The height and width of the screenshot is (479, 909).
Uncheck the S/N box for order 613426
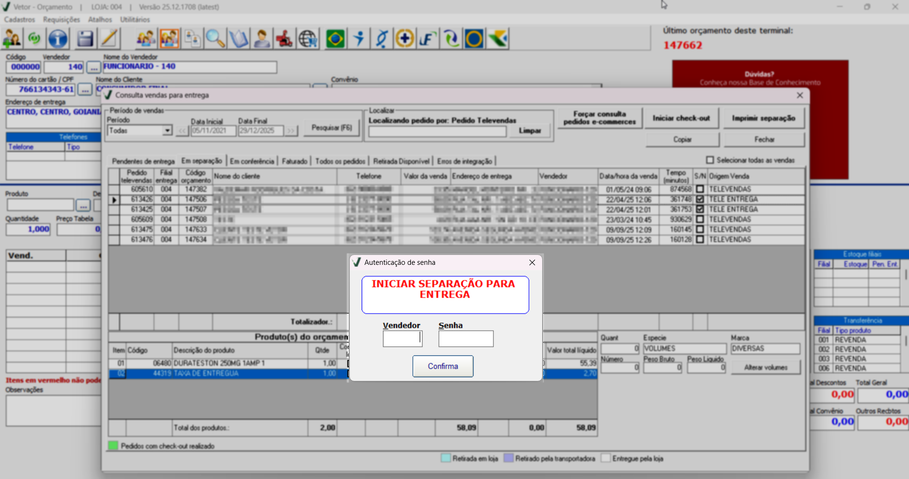700,199
